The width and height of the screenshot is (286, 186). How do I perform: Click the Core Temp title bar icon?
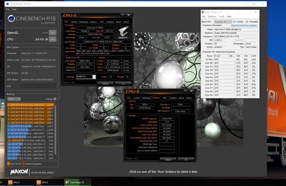pos(202,12)
